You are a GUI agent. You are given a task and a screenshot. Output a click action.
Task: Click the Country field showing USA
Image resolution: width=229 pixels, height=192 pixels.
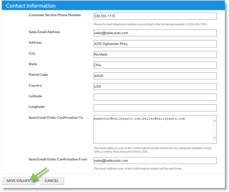tap(155, 87)
